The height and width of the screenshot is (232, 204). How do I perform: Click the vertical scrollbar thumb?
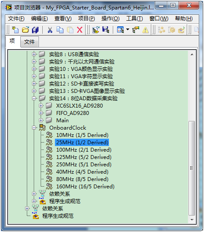192,168
